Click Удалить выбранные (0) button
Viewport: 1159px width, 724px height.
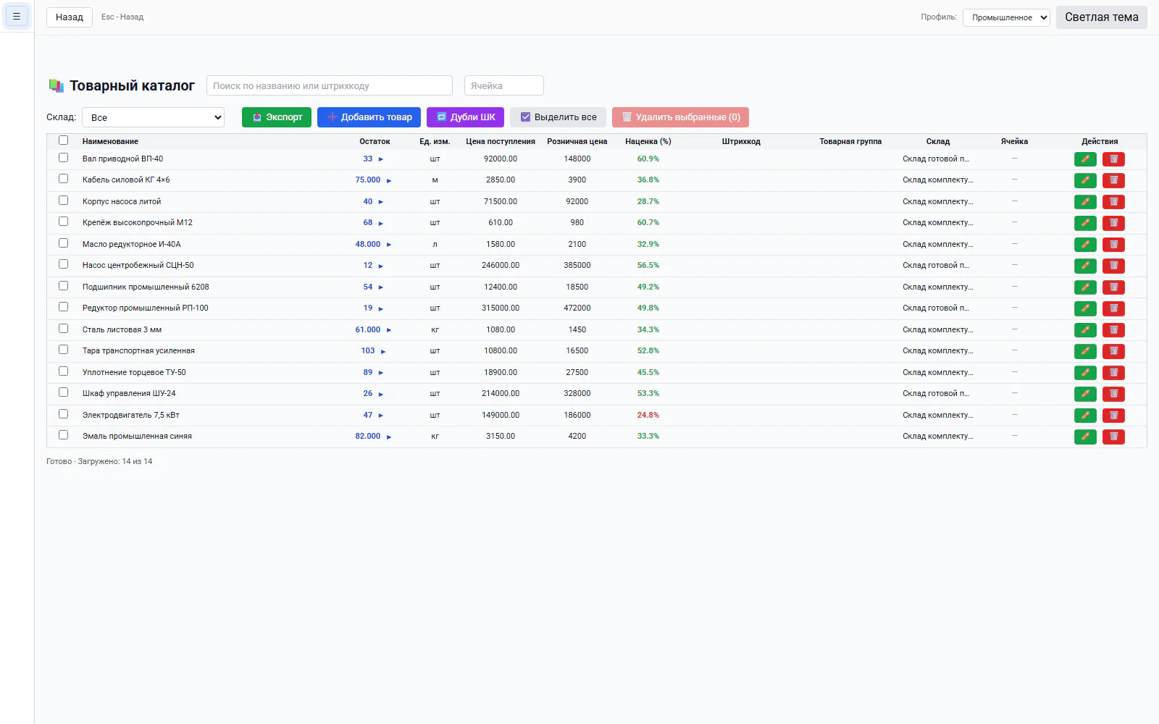680,117
